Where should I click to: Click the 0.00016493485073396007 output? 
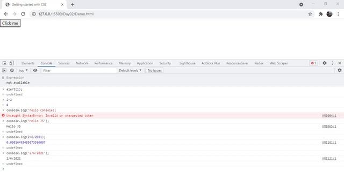[26, 143]
